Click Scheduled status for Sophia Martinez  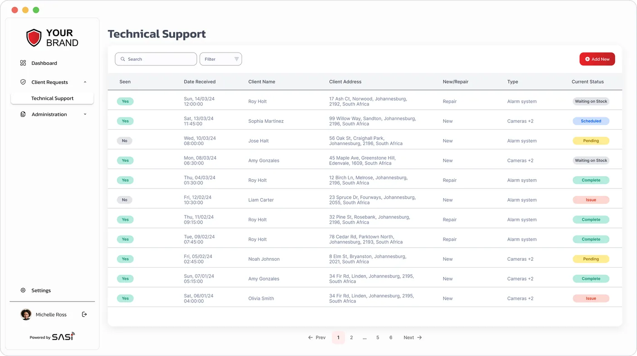click(x=591, y=121)
